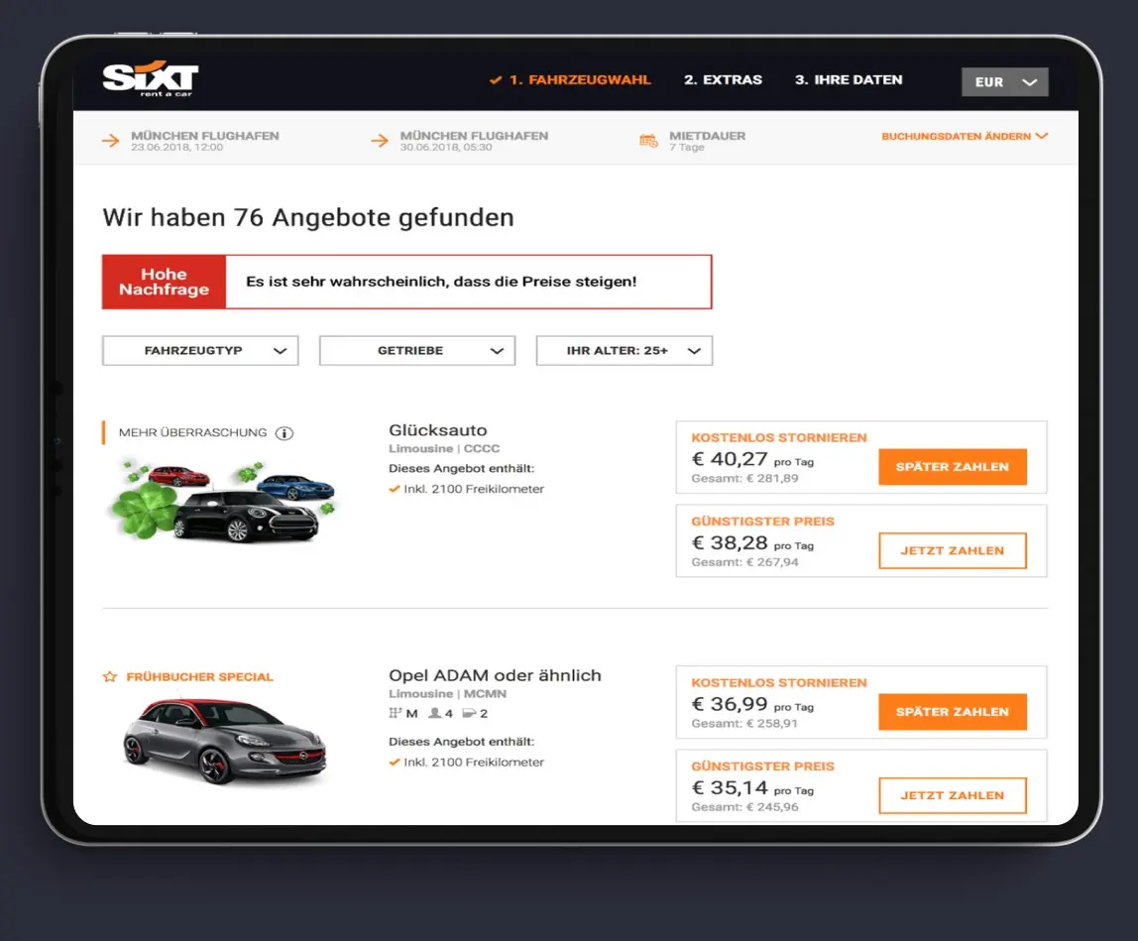
Task: Click Gesamt: € 258,91 total
Action: click(x=744, y=723)
